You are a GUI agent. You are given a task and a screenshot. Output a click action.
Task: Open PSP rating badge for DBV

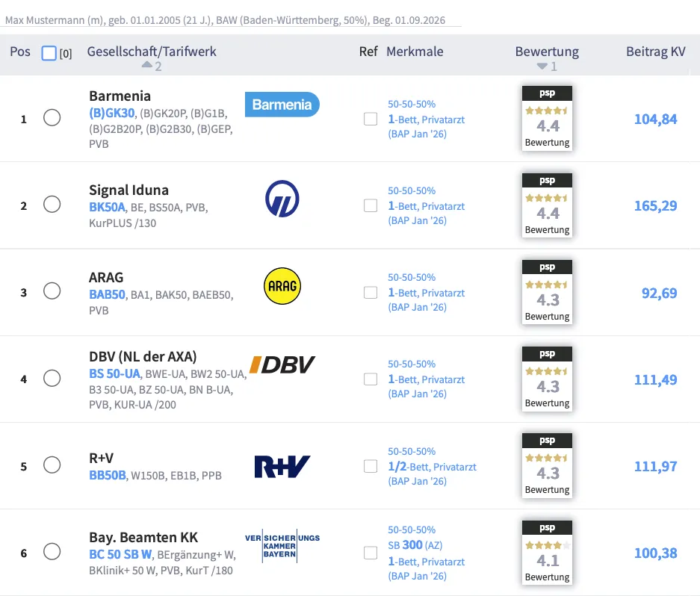coord(547,378)
